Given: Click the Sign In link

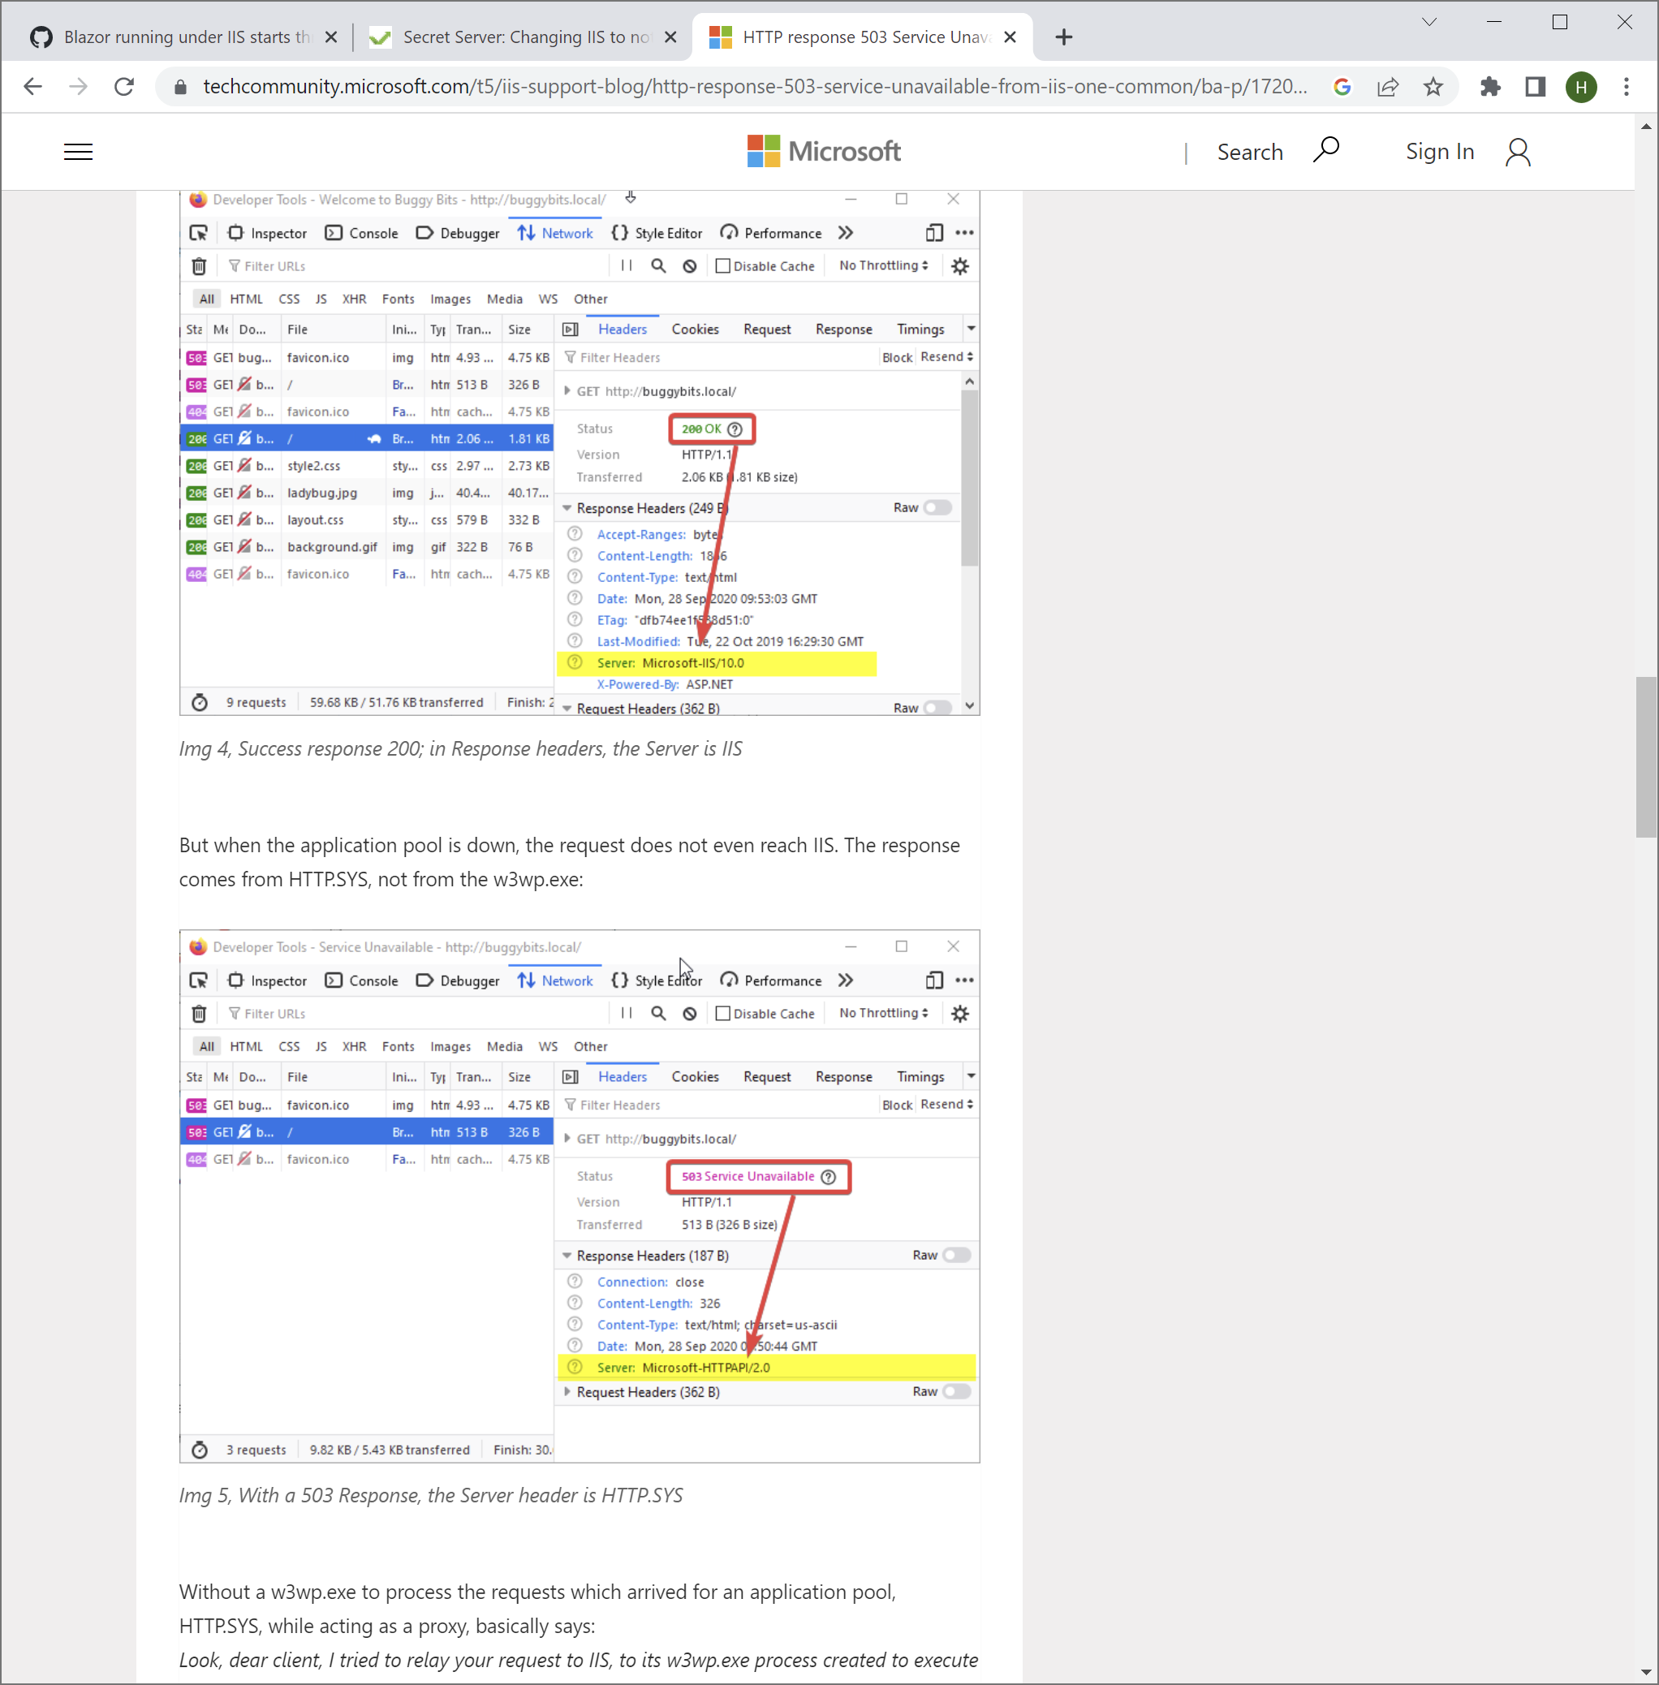Looking at the screenshot, I should (x=1439, y=151).
